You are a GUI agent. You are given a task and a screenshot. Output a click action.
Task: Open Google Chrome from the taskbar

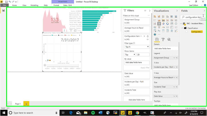(x=137, y=113)
